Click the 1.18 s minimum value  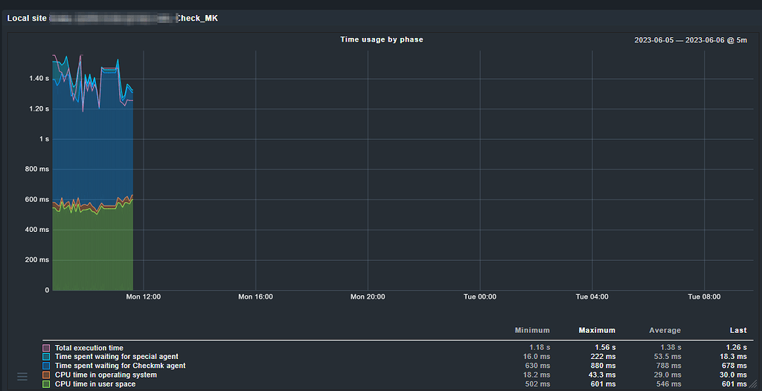[x=540, y=348]
